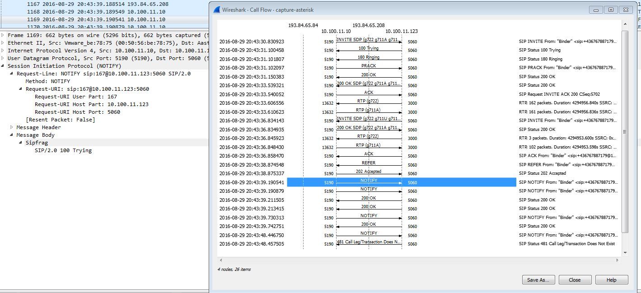Viewport: 641px width, 293px height.
Task: Maximize the Call Flow dialog
Action: (x=611, y=9)
